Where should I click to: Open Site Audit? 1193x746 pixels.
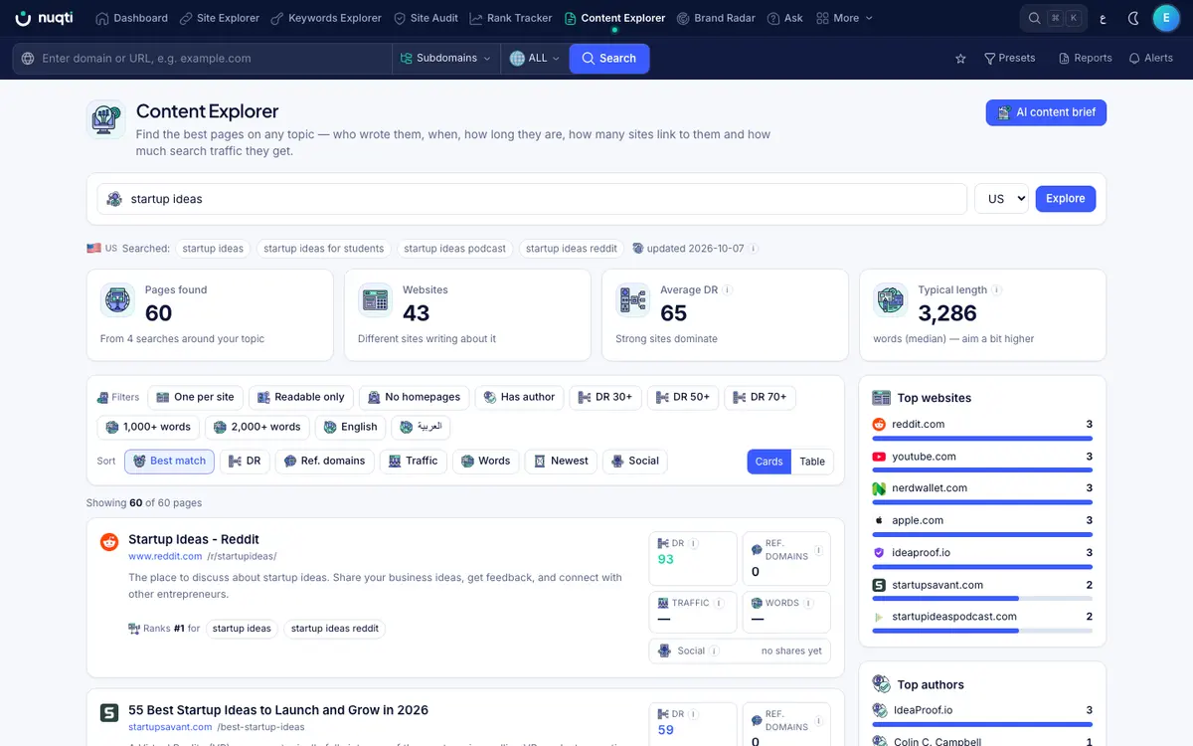(x=426, y=18)
